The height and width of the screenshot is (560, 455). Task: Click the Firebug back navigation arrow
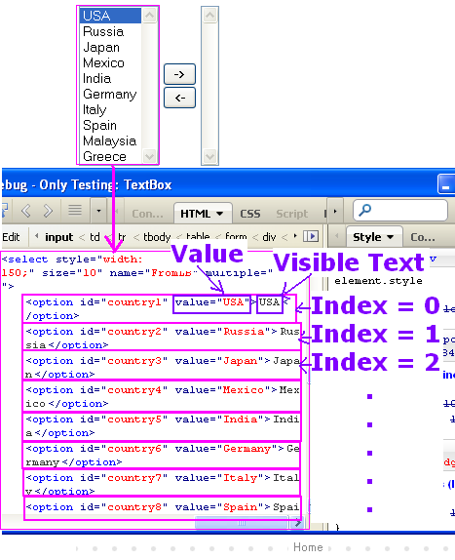pyautogui.click(x=26, y=211)
